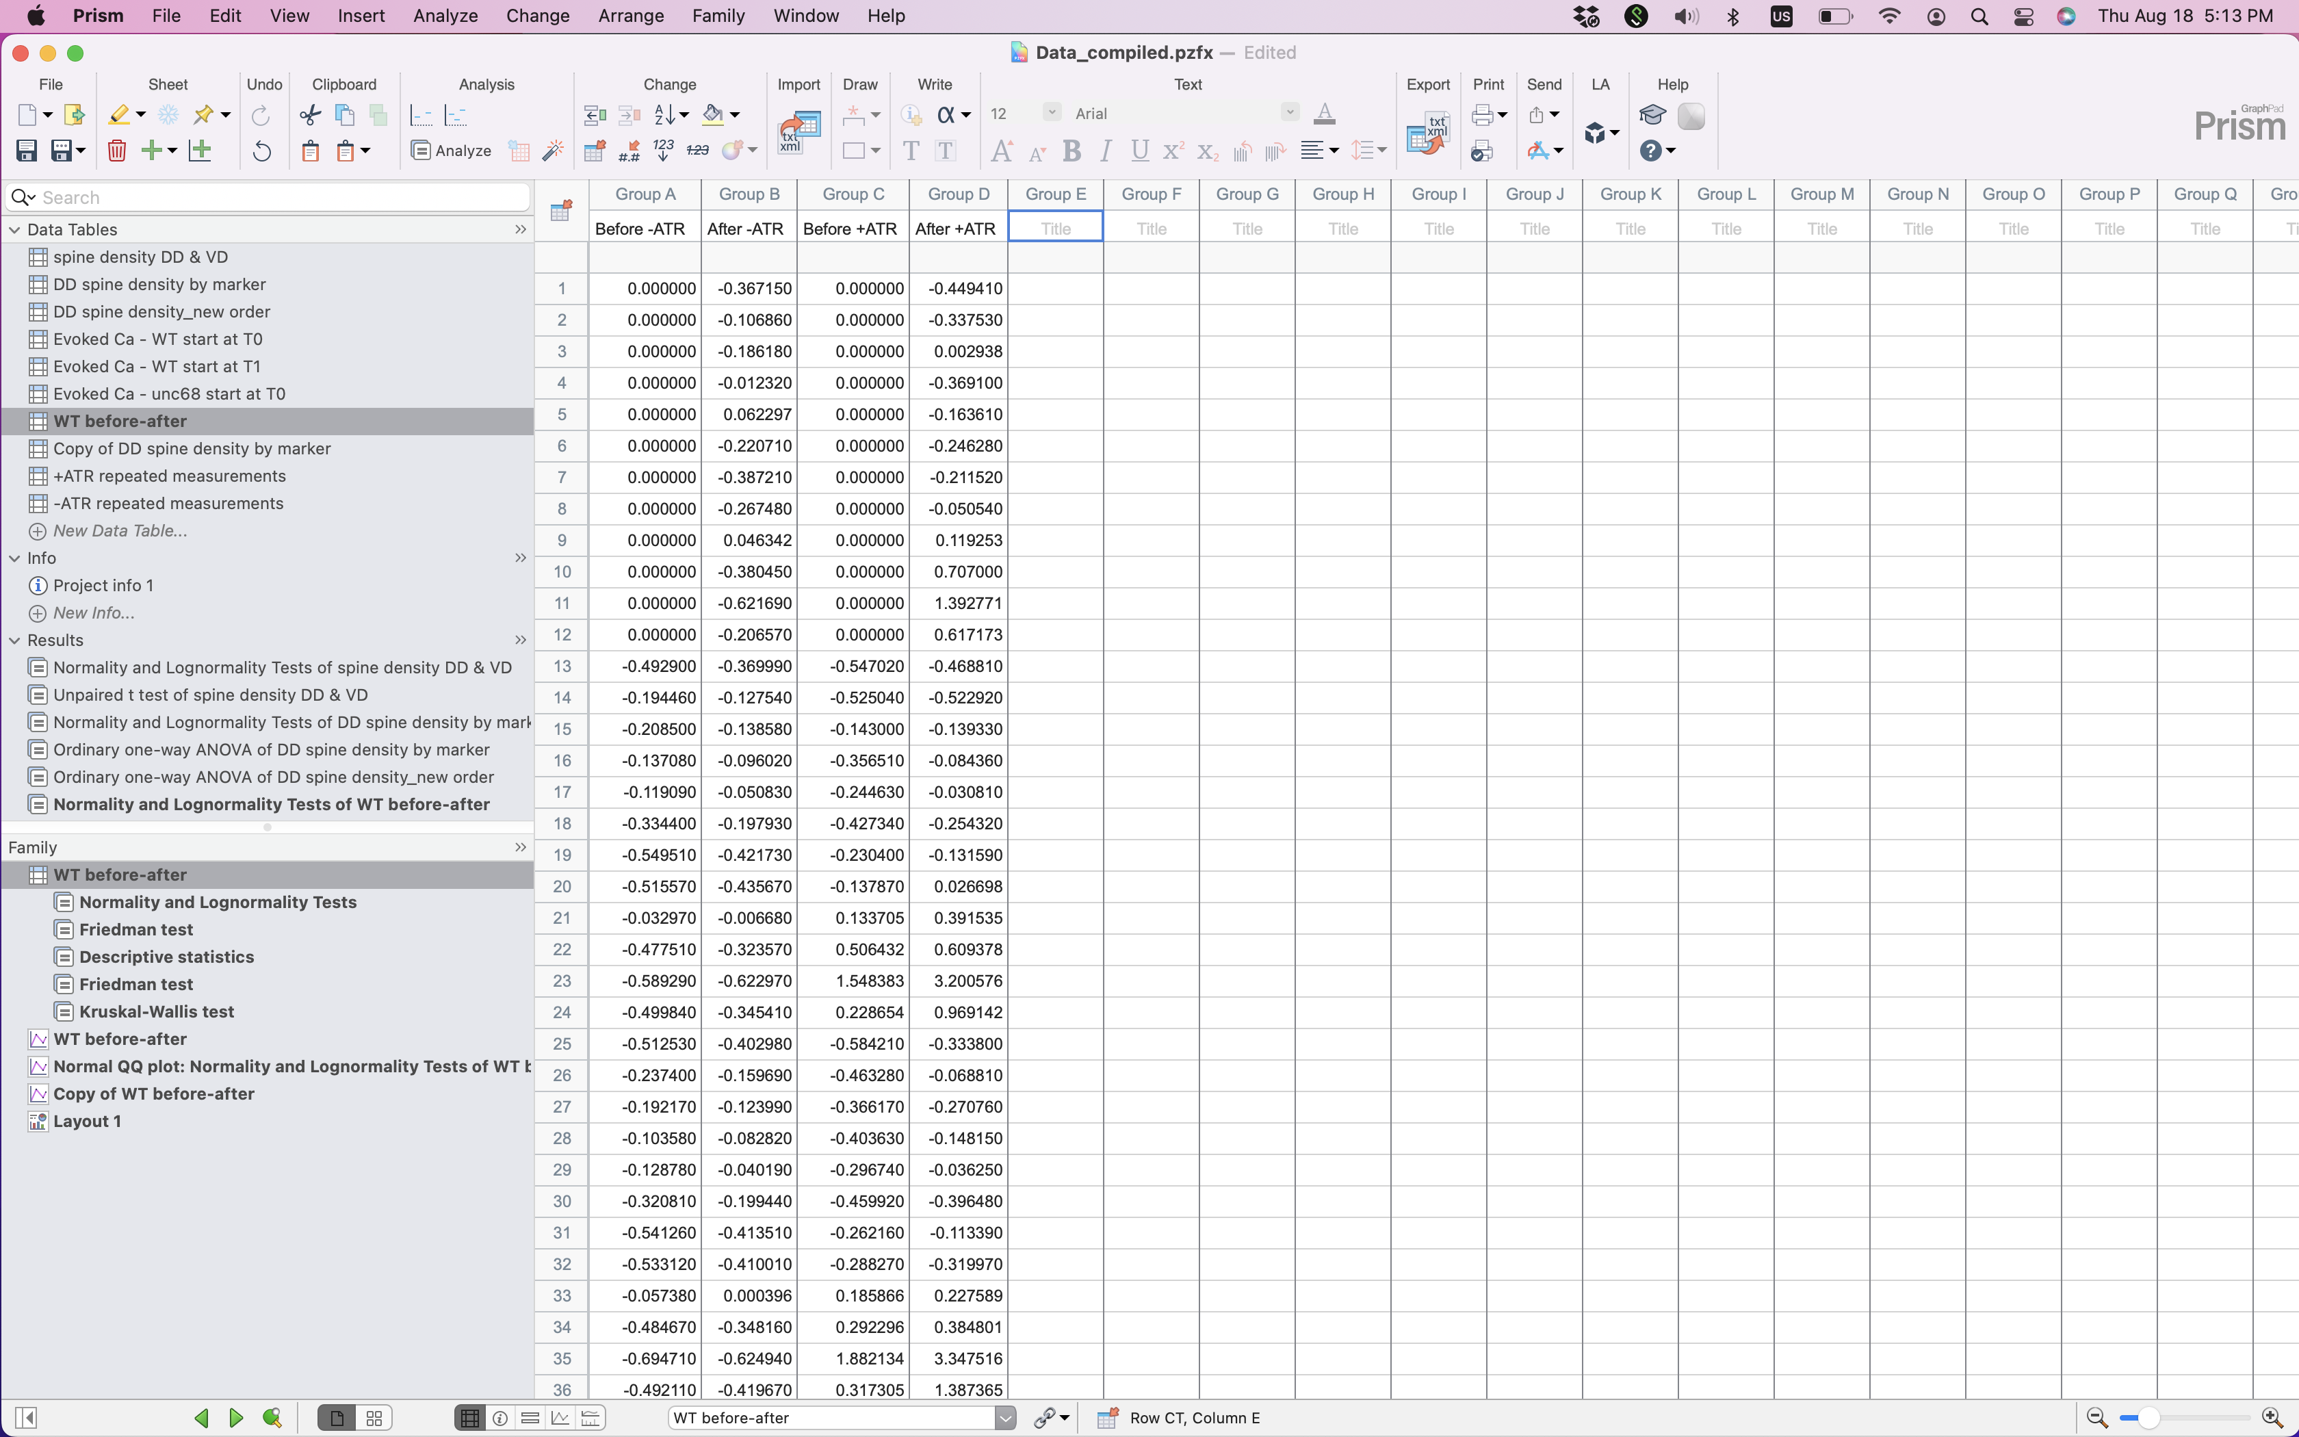This screenshot has height=1437, width=2299.
Task: Click the import txt/xml file icon
Action: click(798, 132)
